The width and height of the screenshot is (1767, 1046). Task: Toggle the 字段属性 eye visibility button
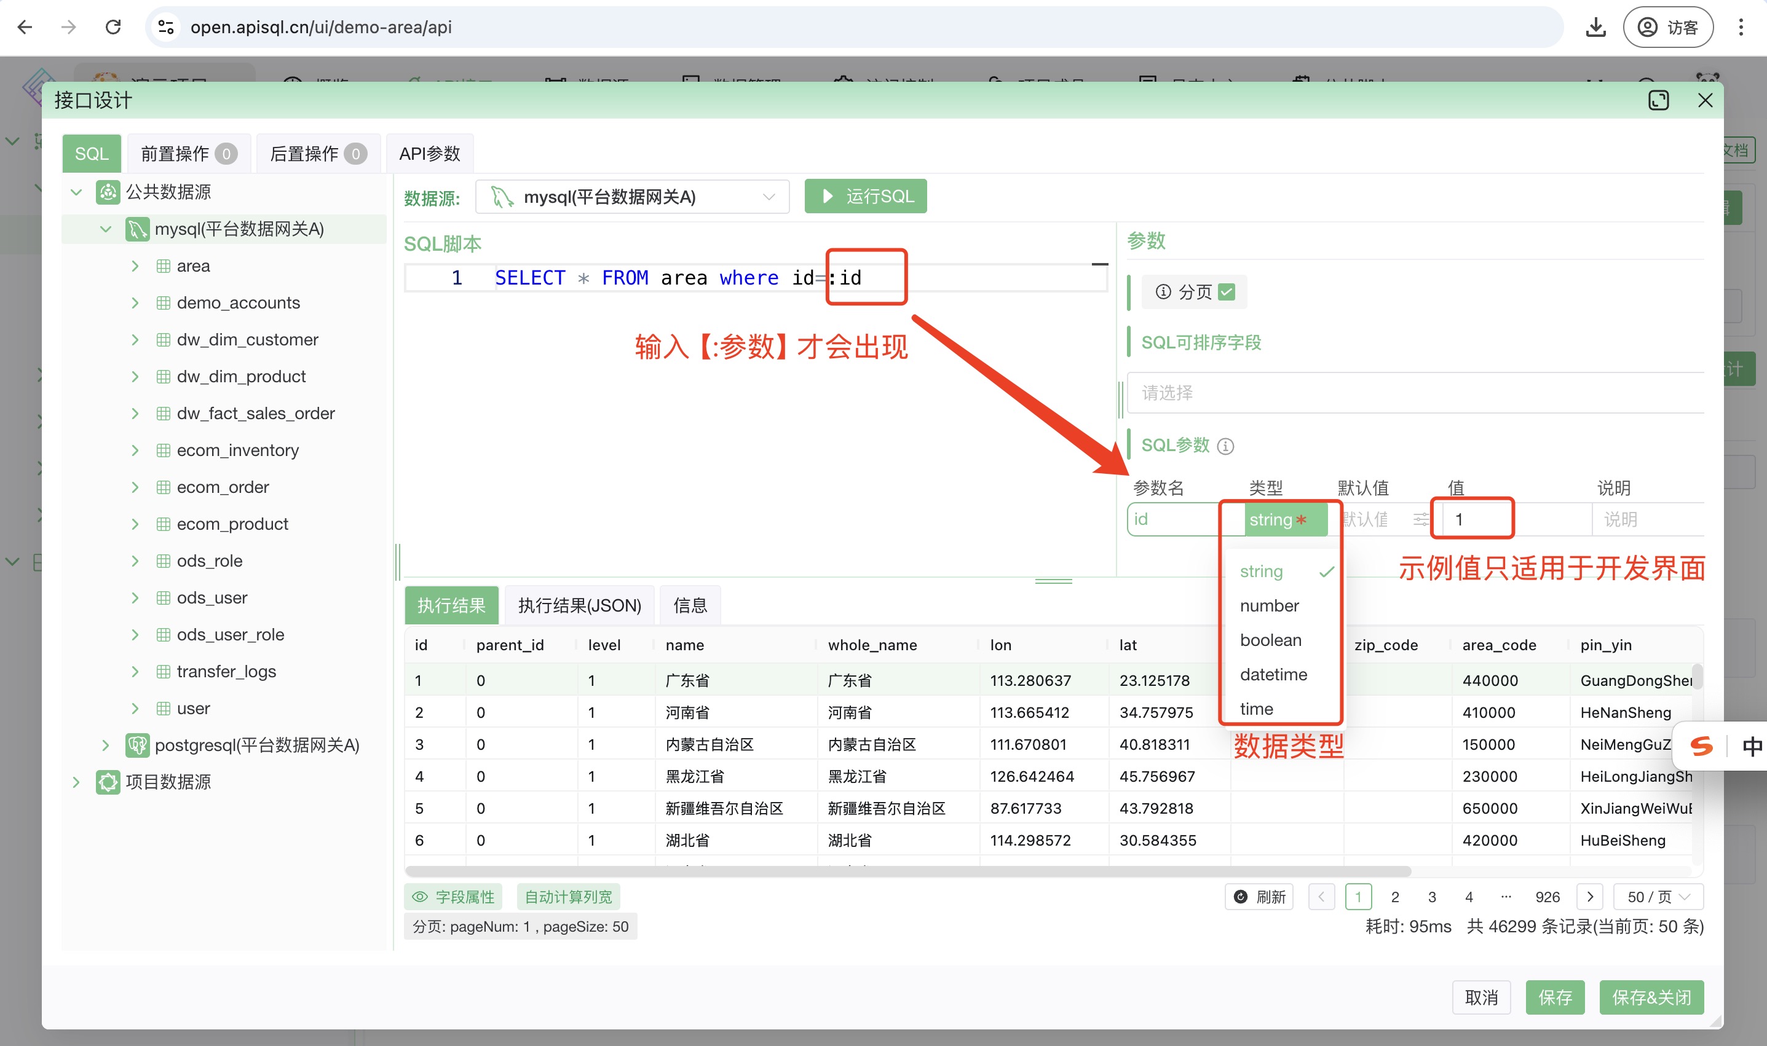pos(421,897)
